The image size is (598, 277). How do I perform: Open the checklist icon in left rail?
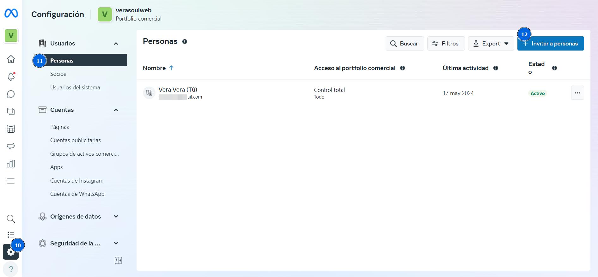coord(11,235)
